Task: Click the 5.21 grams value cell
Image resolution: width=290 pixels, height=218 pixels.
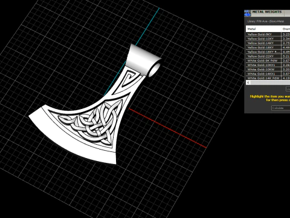Action: (286, 56)
